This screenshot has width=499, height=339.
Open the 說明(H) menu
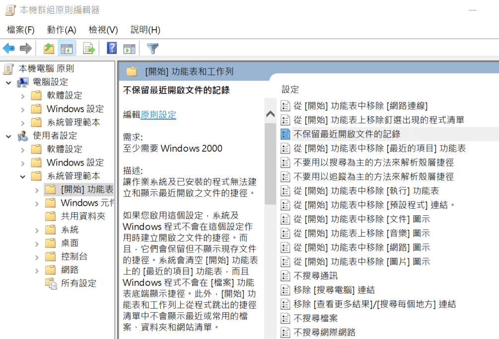(145, 30)
